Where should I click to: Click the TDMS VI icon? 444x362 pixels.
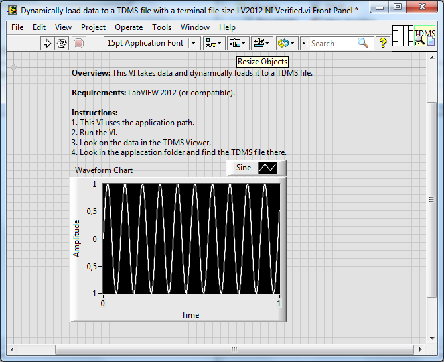(x=425, y=36)
